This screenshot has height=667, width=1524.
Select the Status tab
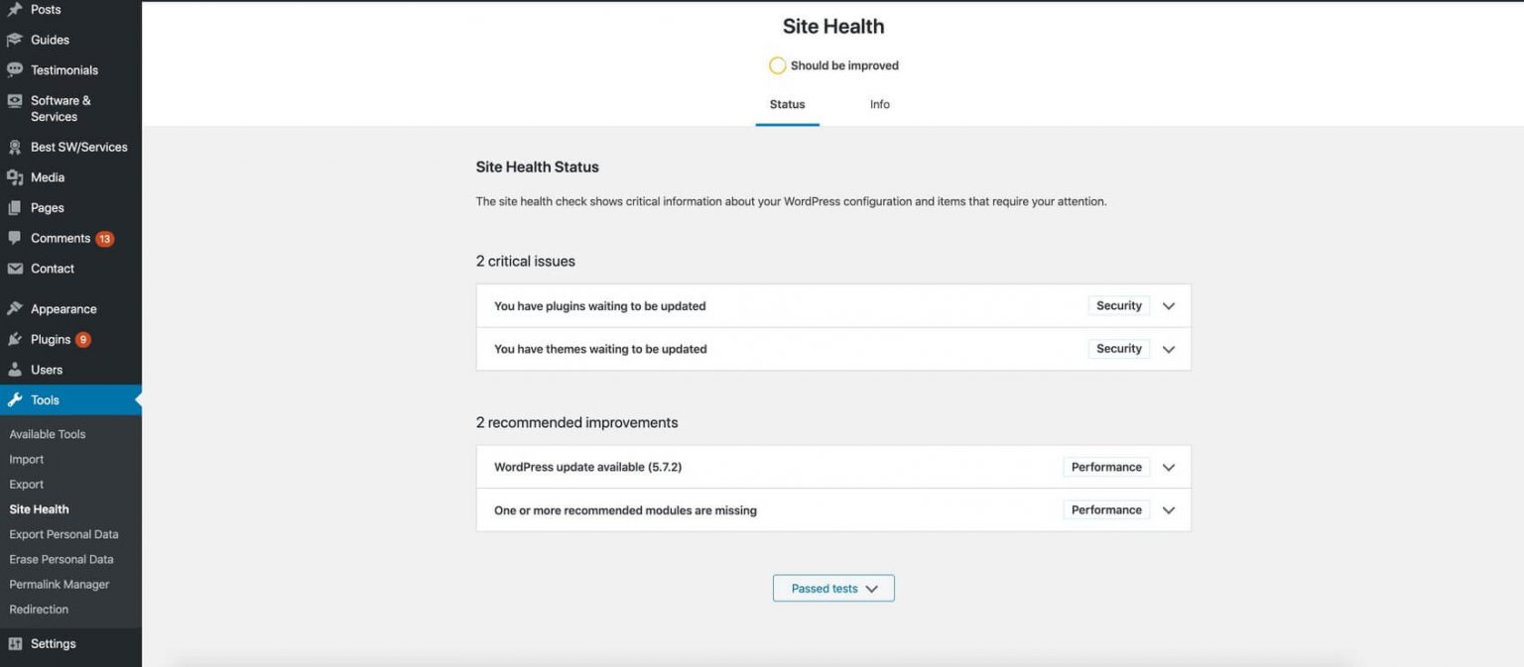(787, 104)
